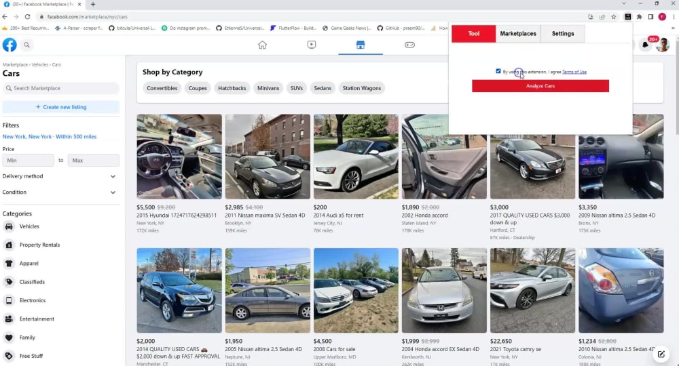Image resolution: width=679 pixels, height=366 pixels.
Task: Bookmark this page with the star
Action: (614, 17)
